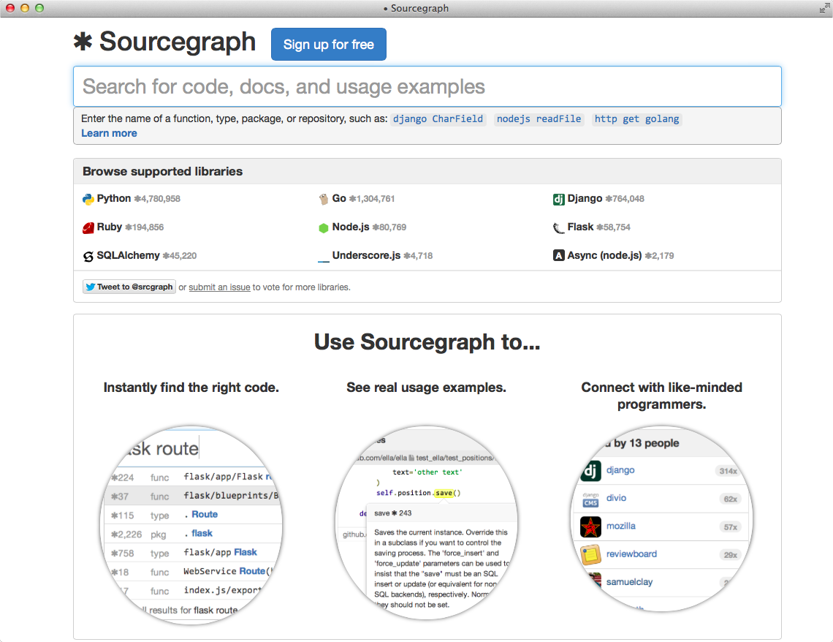The image size is (833, 642).
Task: Click the Python logo icon
Action: 88,200
